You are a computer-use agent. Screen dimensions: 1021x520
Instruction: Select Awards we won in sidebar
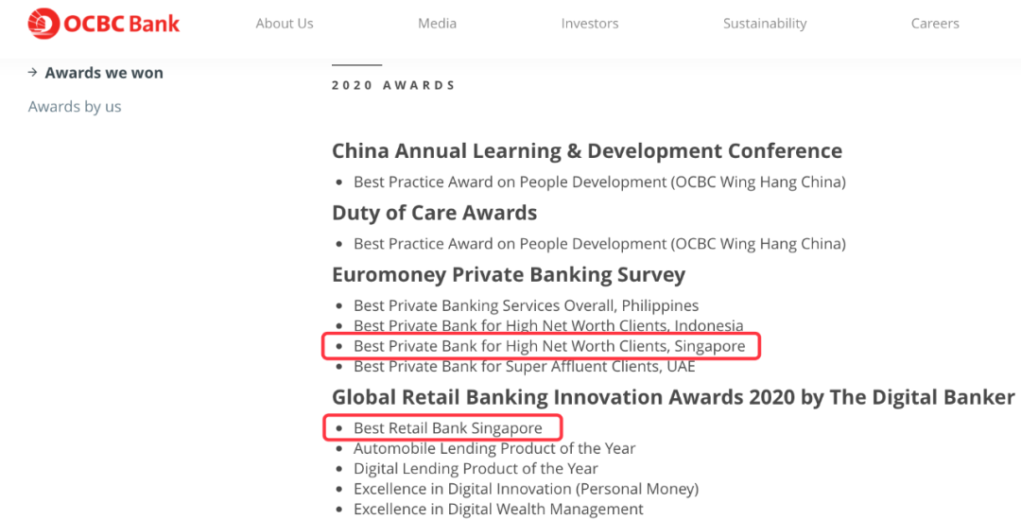coord(104,73)
